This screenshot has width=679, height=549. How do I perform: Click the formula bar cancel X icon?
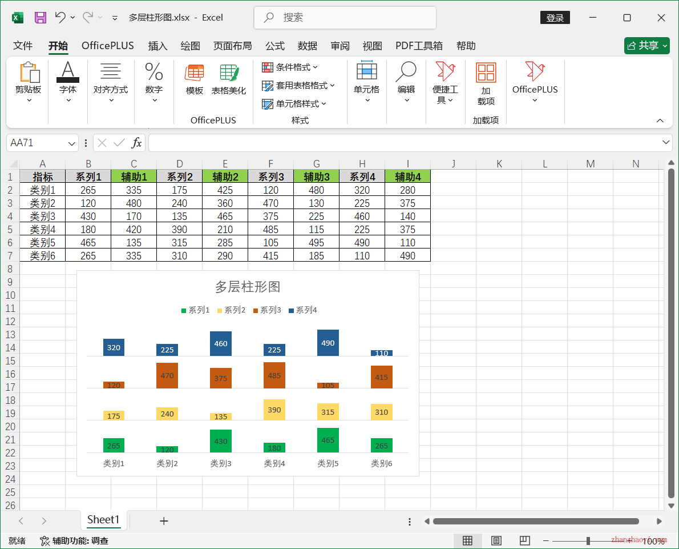(102, 143)
